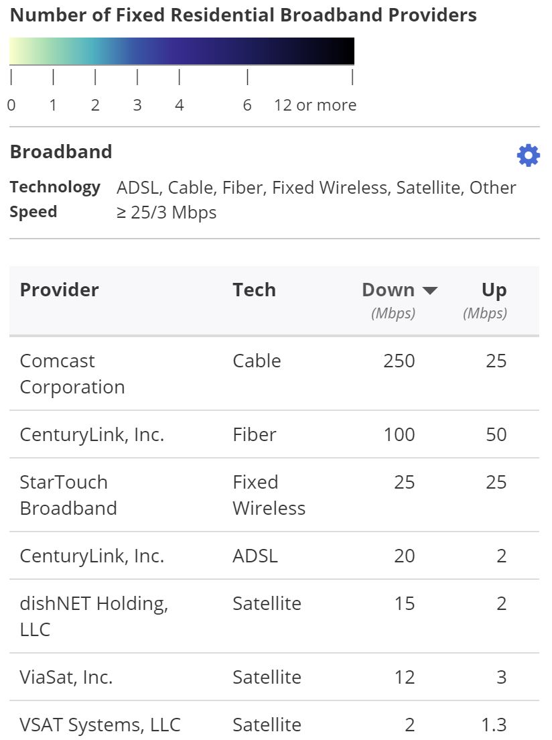Click the legend tick labeled 6

click(247, 105)
